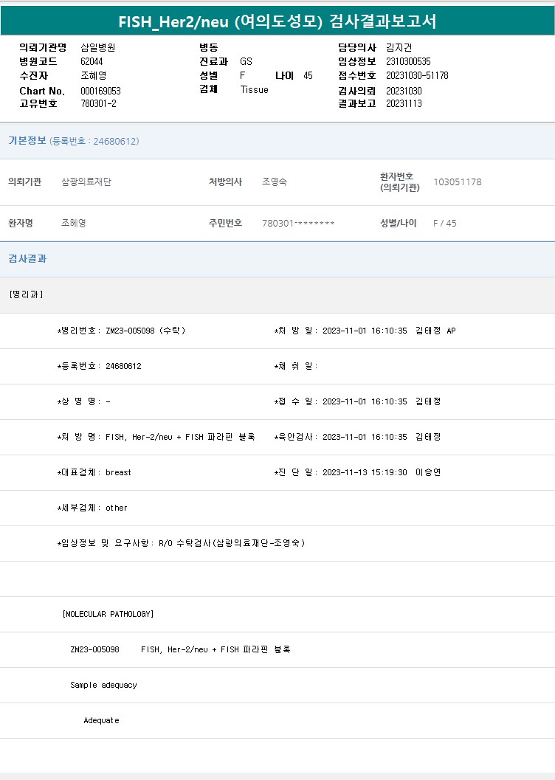Select the 검사결과 section header
This screenshot has height=780, width=555.
tap(27, 259)
